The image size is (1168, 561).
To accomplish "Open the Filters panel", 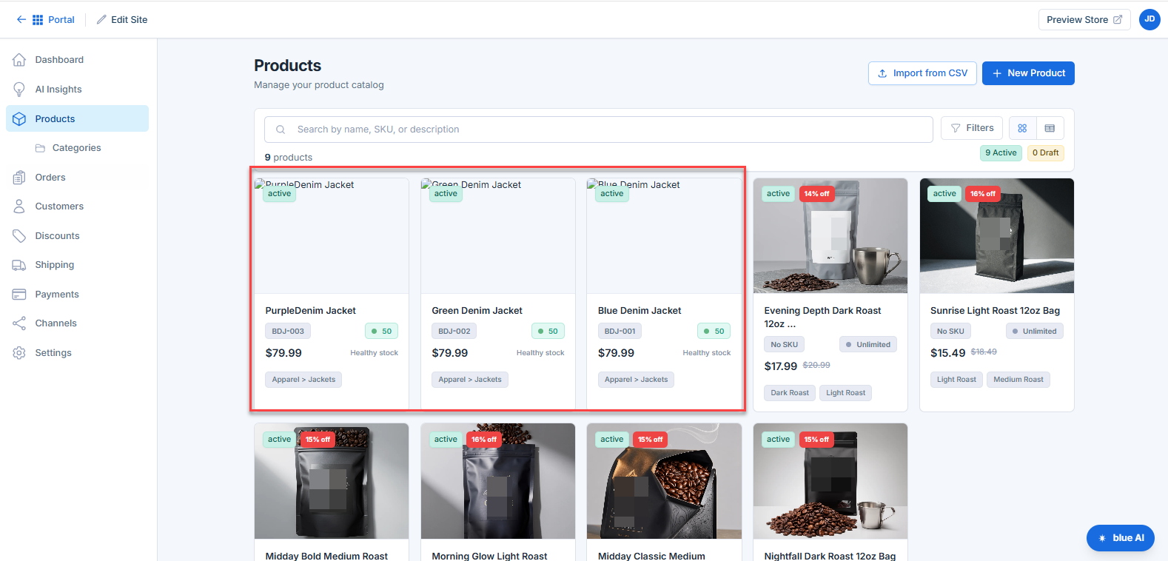I will [x=972, y=128].
